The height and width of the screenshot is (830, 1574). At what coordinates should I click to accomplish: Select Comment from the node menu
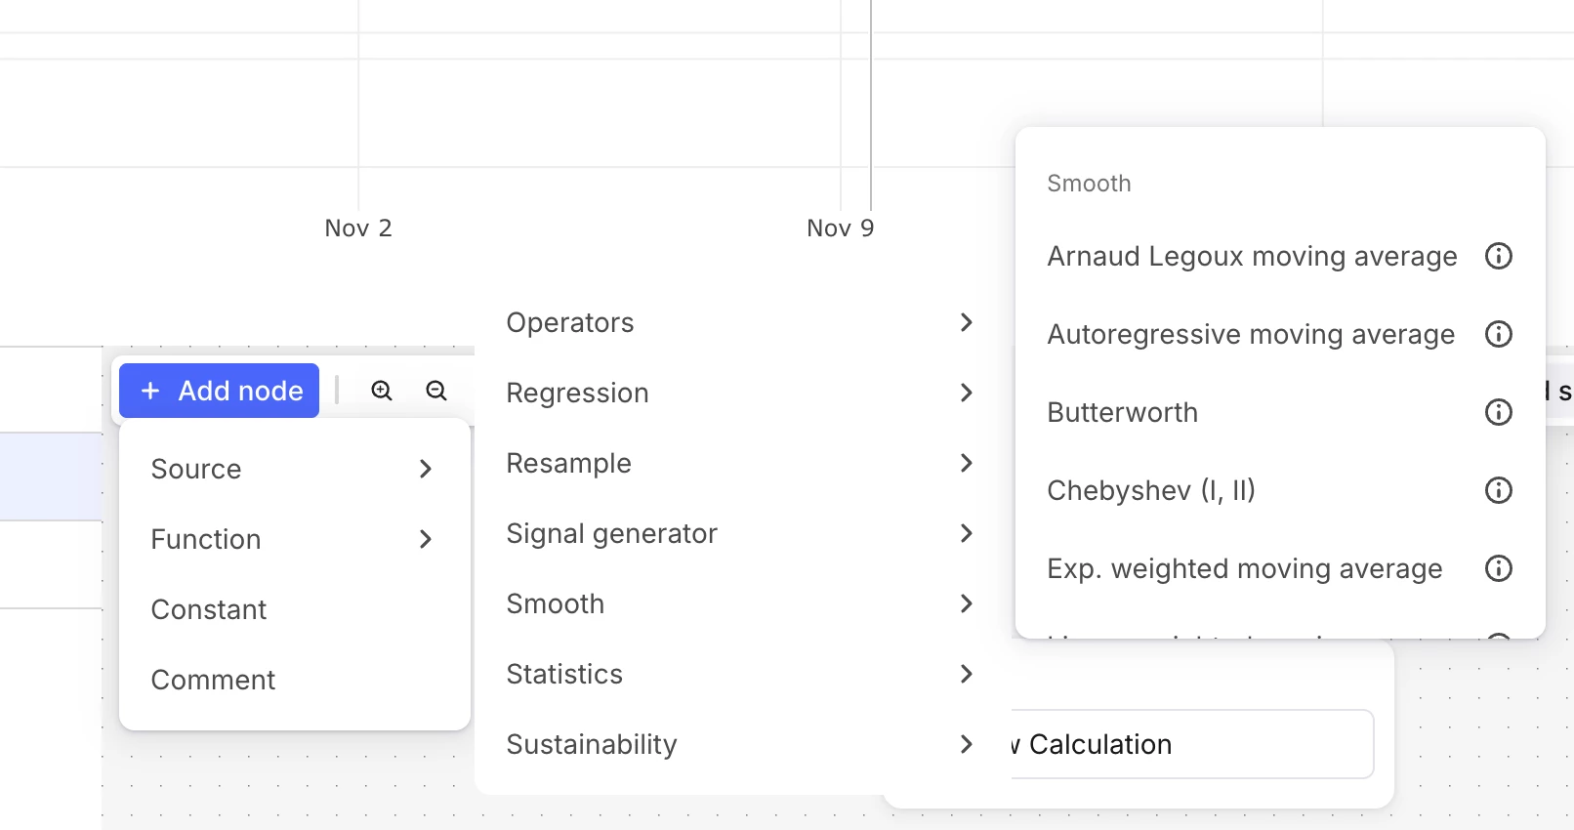point(213,680)
